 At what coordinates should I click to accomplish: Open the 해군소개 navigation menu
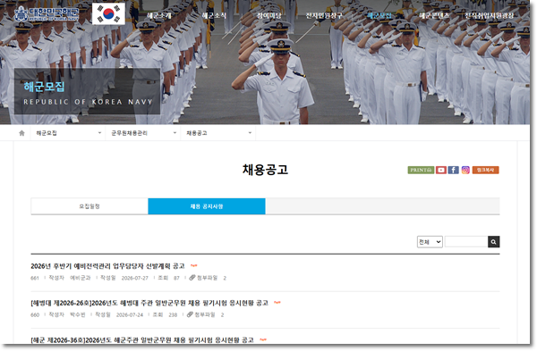[159, 15]
